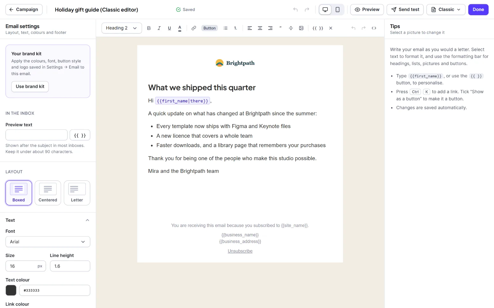
Task: Insert a bulleted list
Action: click(x=225, y=28)
